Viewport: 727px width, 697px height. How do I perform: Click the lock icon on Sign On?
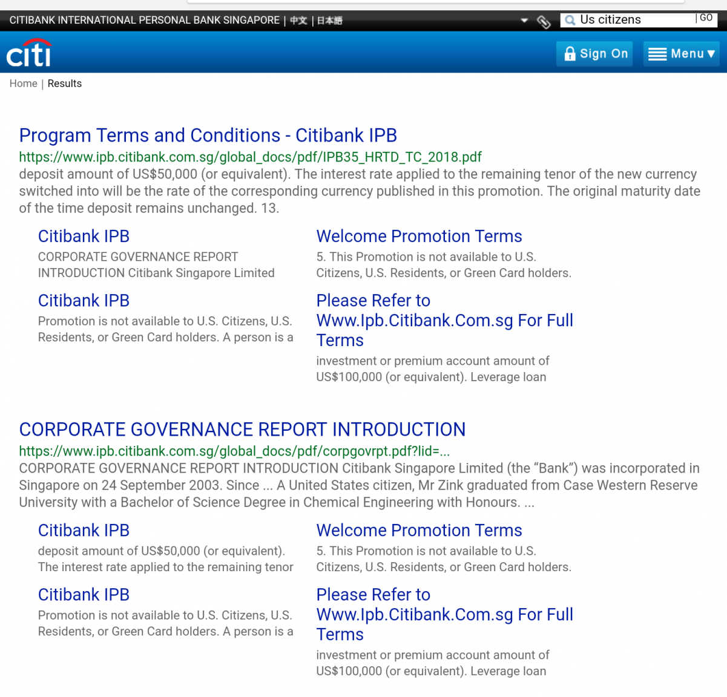[570, 54]
